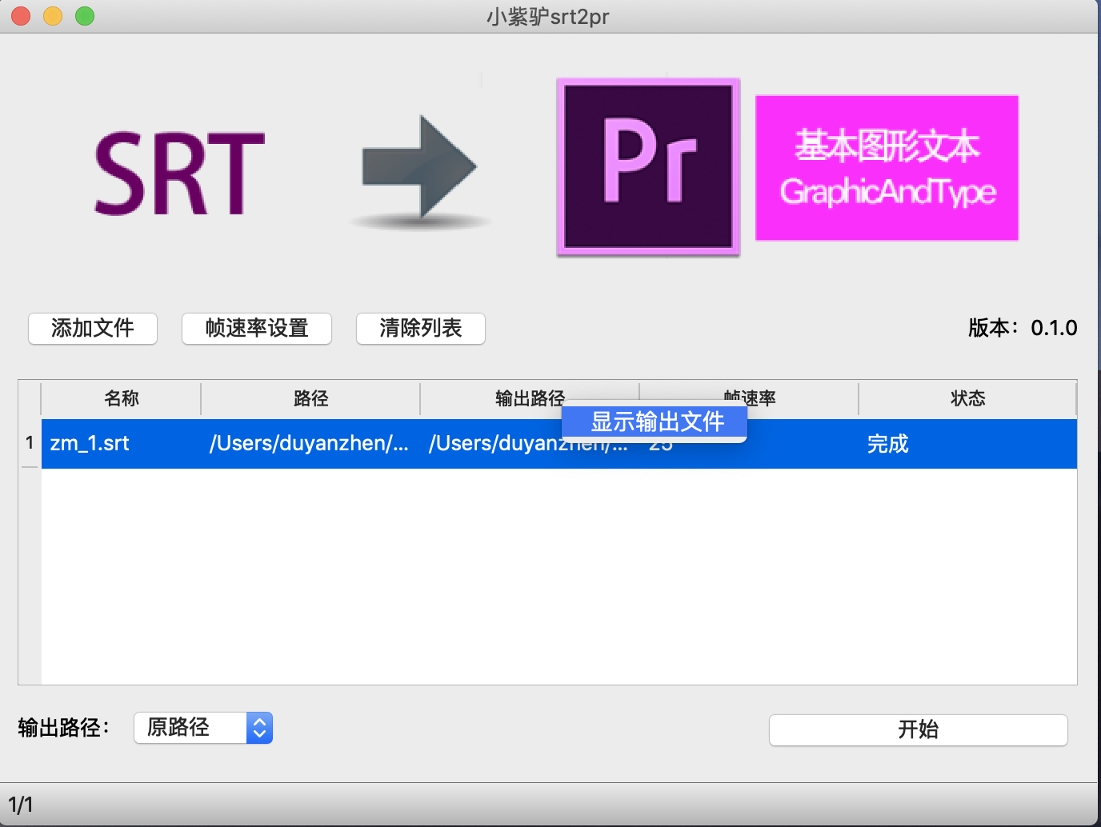Minimize the window with yellow button

[x=53, y=16]
